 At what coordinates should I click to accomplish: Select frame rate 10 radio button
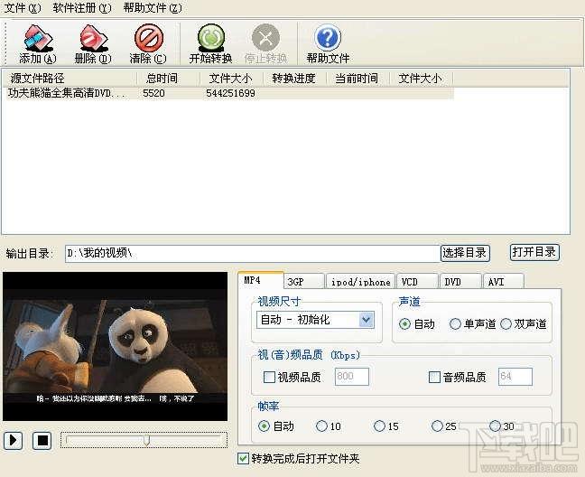pyautogui.click(x=321, y=426)
